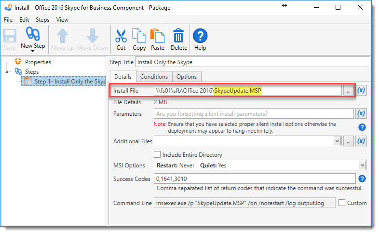Open the Edit menu
Screen dimensions: 379x234
click(24, 20)
